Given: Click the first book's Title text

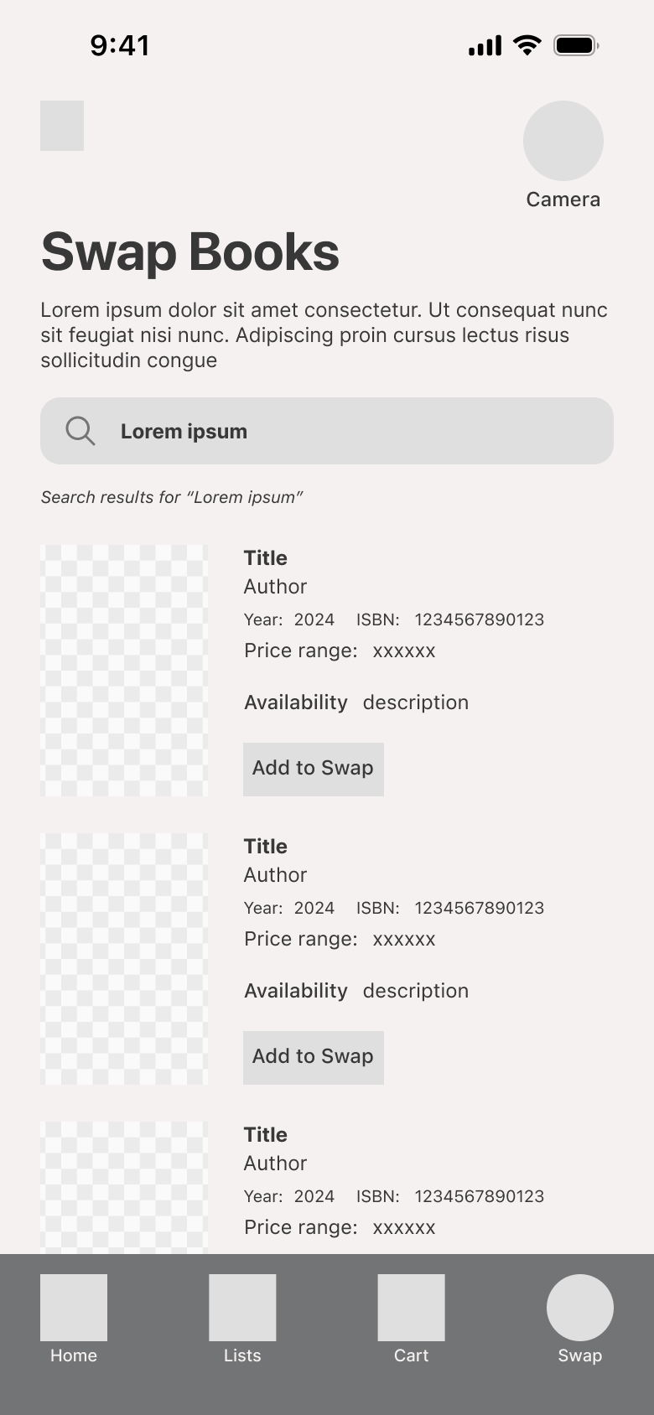Looking at the screenshot, I should 266,558.
